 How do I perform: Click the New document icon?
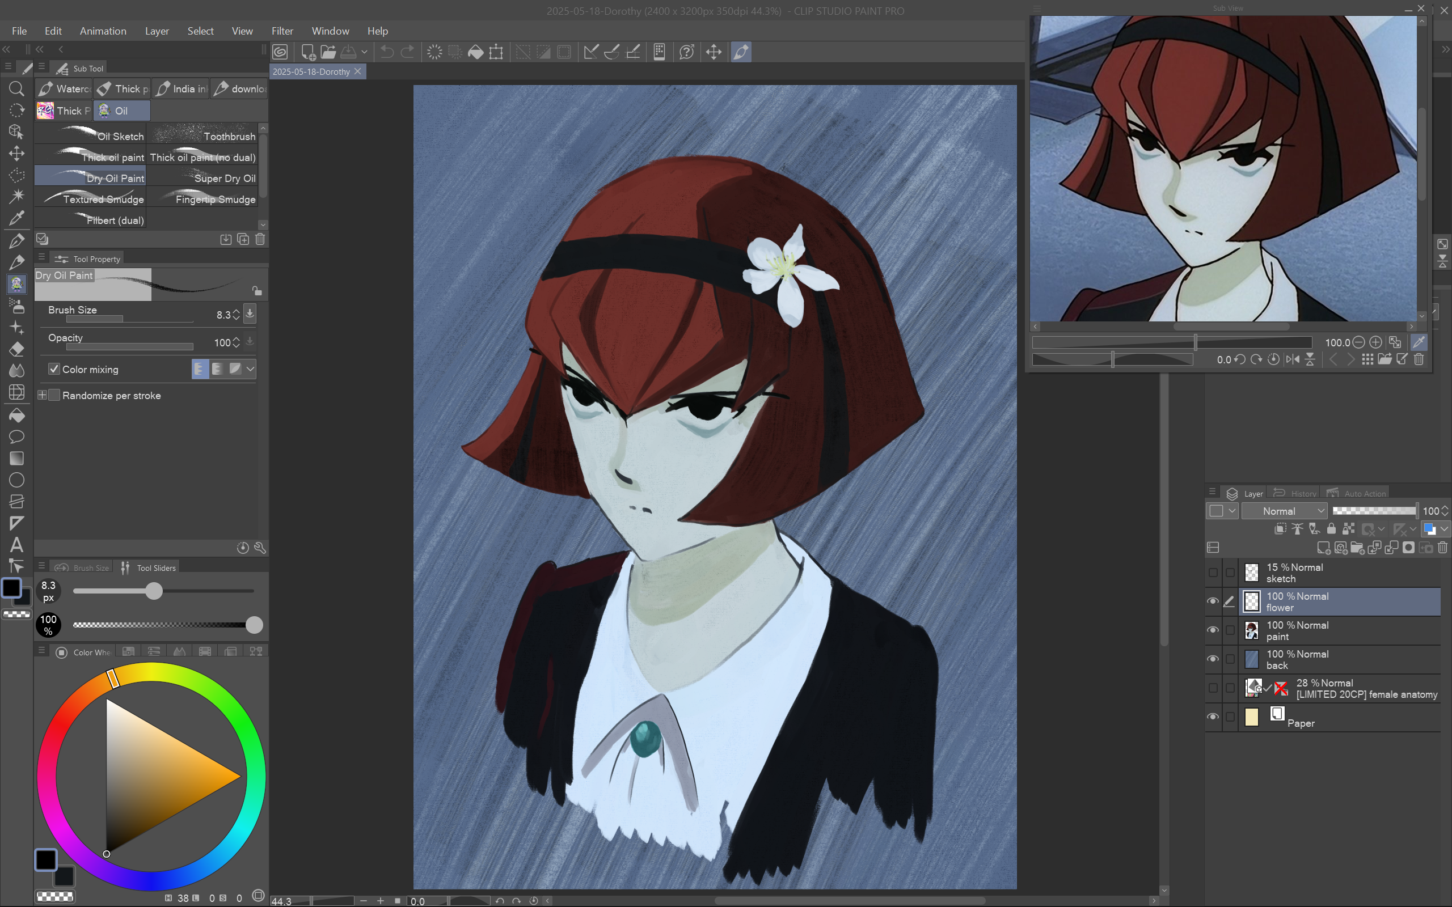(309, 52)
